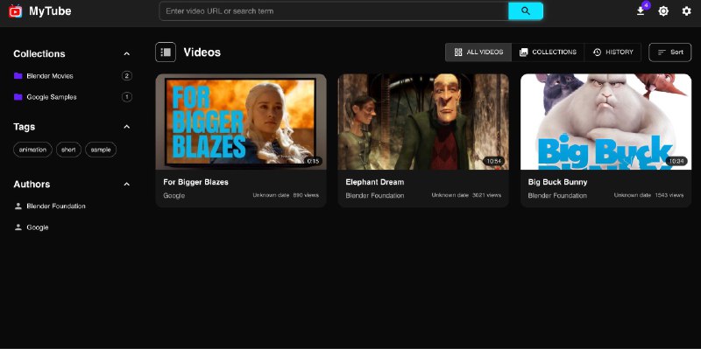Toggle the theme brightness icon
Screen dimensions: 701x349
pyautogui.click(x=663, y=11)
